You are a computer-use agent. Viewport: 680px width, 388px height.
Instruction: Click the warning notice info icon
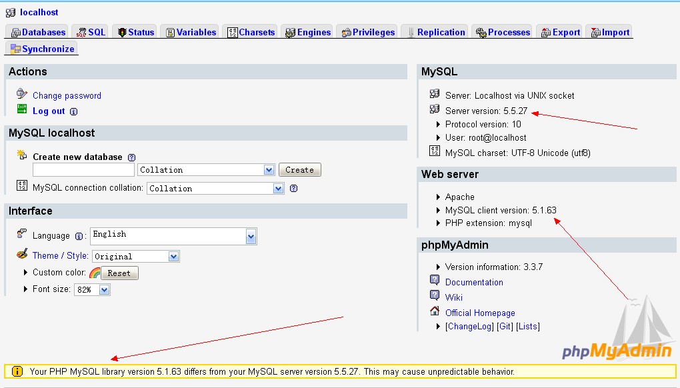pos(17,371)
